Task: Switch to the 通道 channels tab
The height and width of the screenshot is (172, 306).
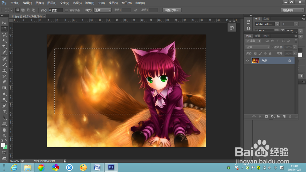Action: 257,36
